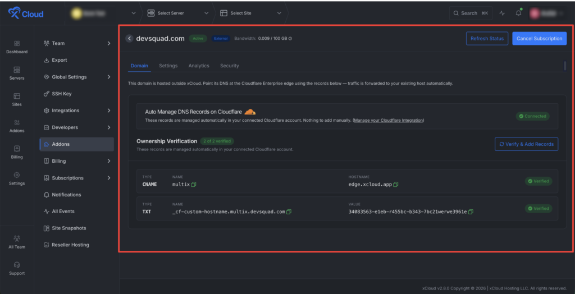
Task: Click the Cloudflare logo icon
Action: coord(250,112)
